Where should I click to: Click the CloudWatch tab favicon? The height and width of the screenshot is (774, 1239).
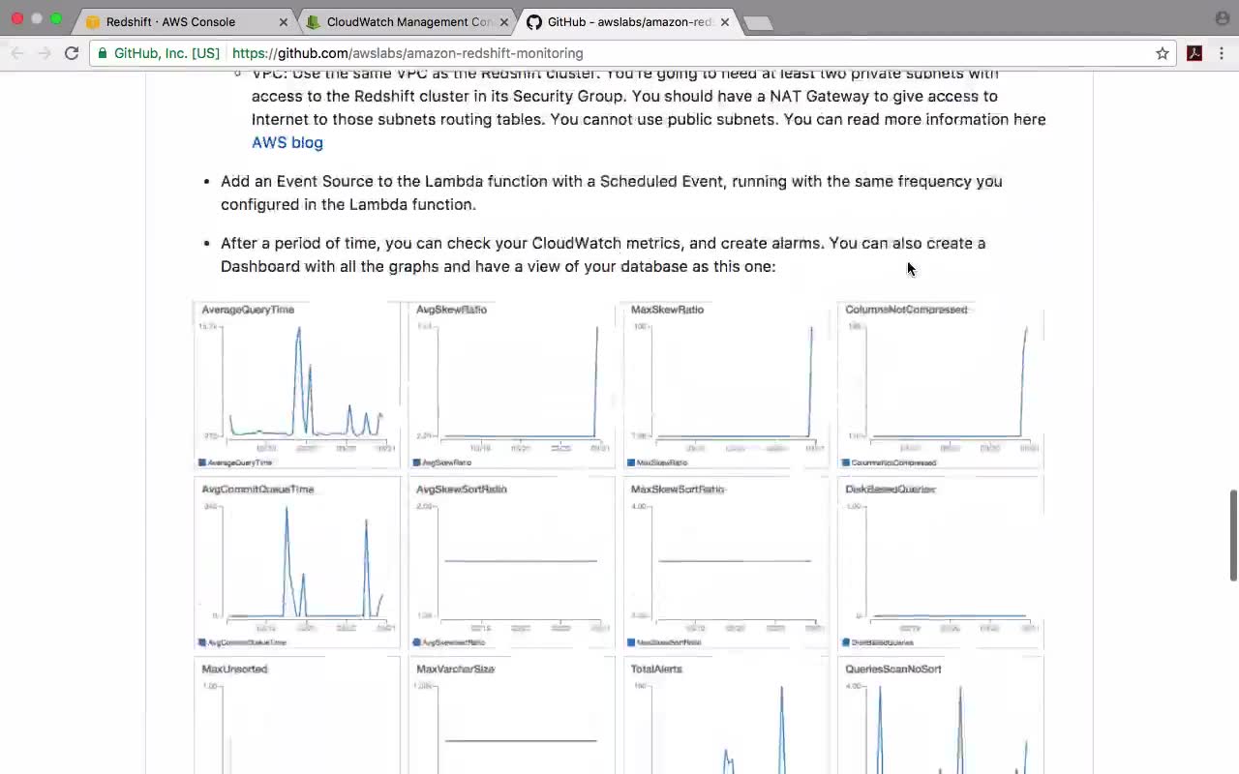314,22
